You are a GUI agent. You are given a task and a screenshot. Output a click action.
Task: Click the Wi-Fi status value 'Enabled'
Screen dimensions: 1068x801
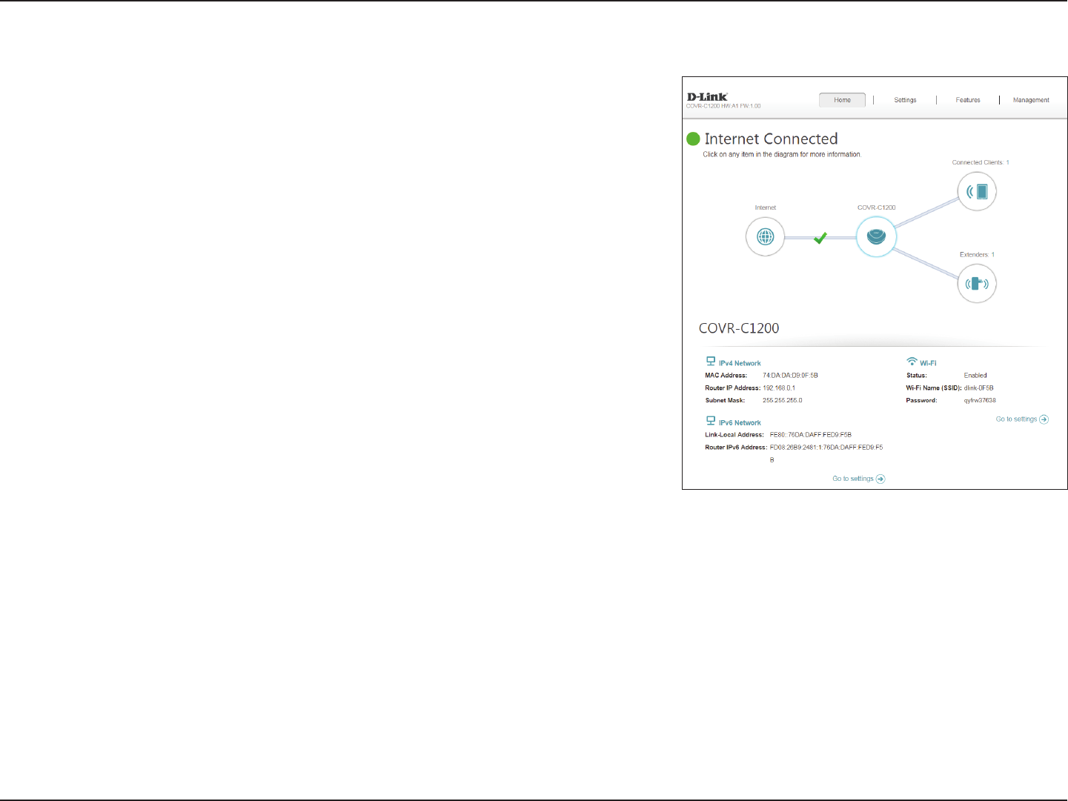click(975, 376)
